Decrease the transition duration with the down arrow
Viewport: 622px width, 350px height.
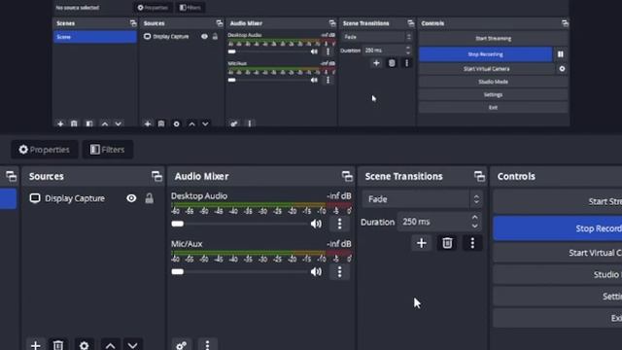click(475, 227)
